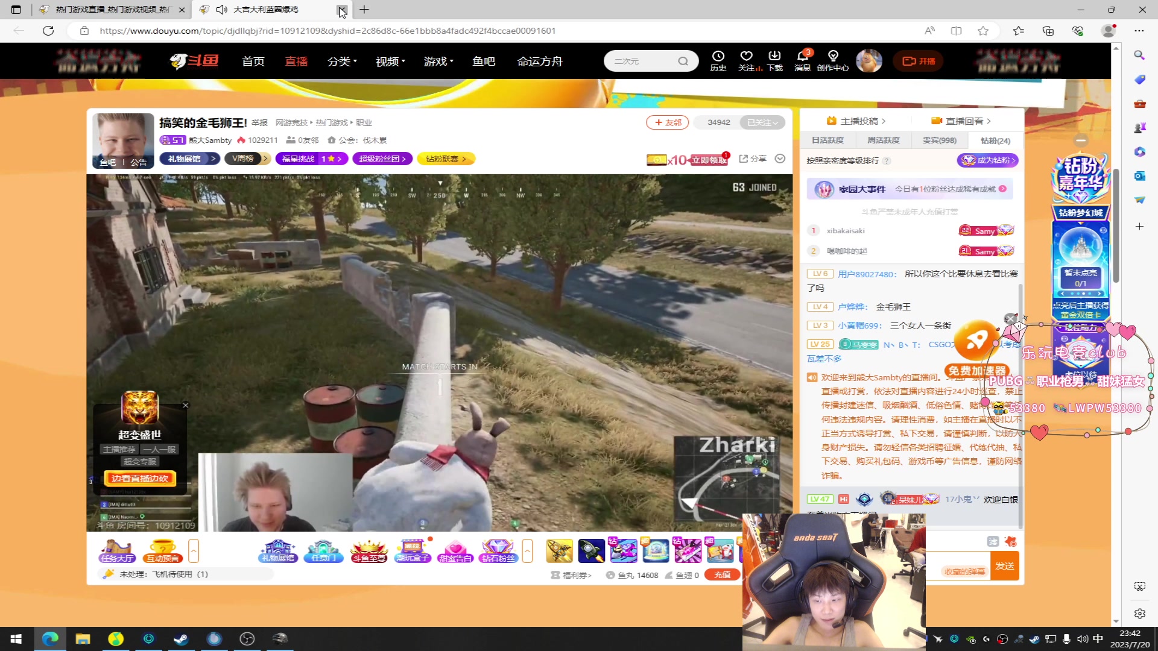Screen dimensions: 1158x651
Task: Open the 已关注 follow dropdown
Action: pos(762,122)
